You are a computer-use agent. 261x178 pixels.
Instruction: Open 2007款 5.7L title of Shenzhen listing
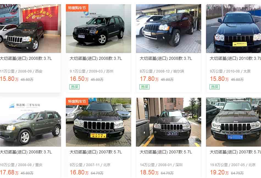pos(166,152)
